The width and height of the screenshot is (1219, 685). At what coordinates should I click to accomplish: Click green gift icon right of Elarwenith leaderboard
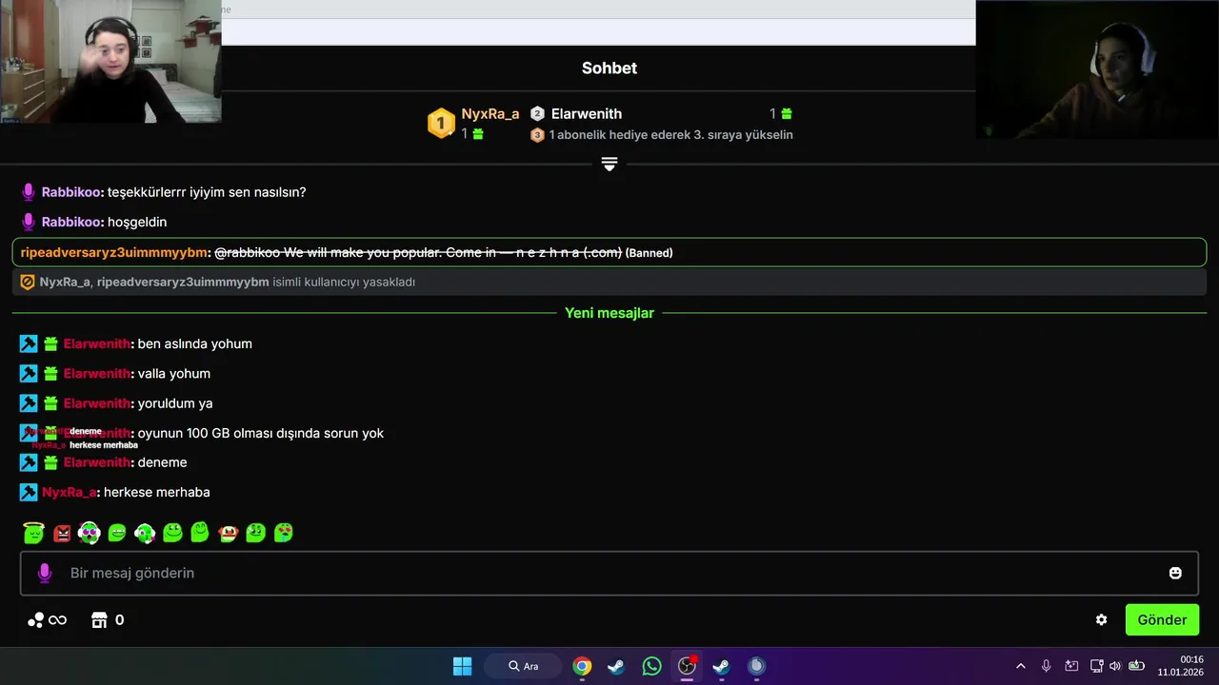pyautogui.click(x=787, y=113)
